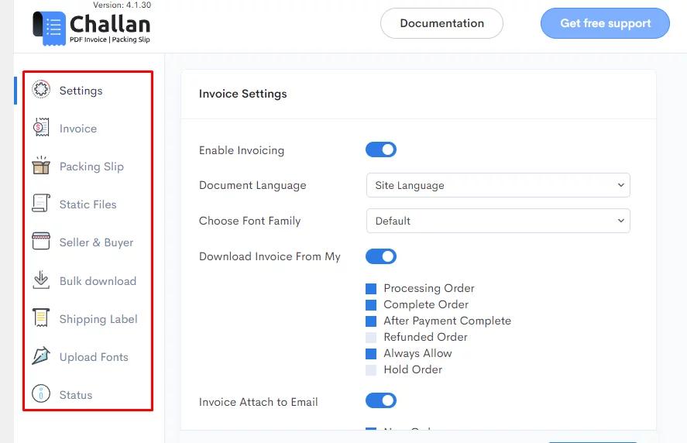Click the PDF Invoice | Packing Slip tagline

tap(110, 39)
